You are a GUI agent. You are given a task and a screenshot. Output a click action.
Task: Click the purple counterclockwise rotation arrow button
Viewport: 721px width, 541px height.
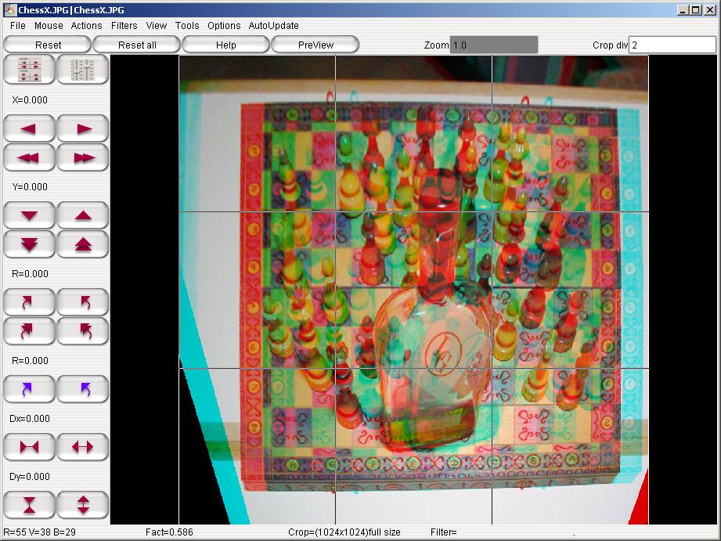(x=83, y=389)
